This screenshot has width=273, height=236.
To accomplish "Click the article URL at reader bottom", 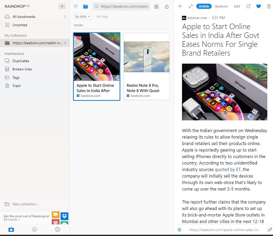I will 224,230.
